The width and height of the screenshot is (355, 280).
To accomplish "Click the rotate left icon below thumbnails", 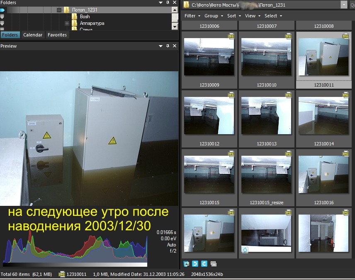I will 195,264.
